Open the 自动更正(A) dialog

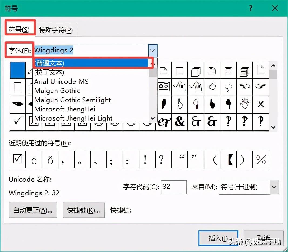(x=33, y=210)
